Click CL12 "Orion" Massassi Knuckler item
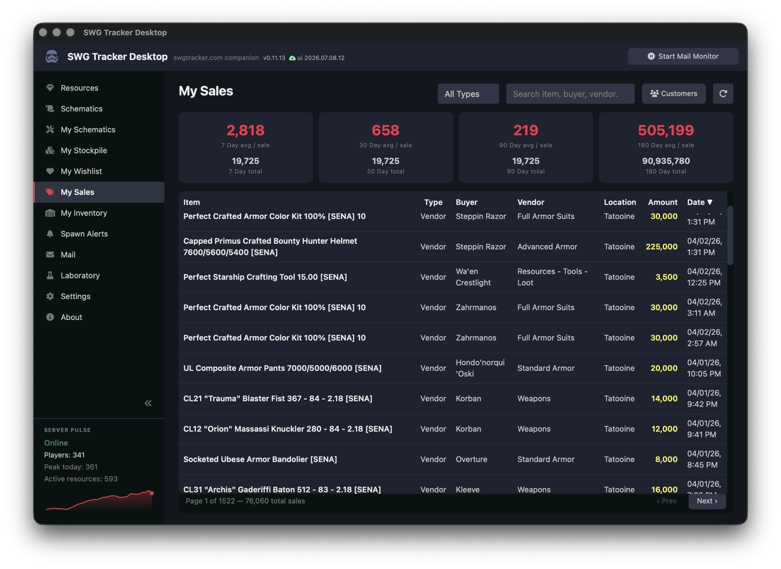Viewport: 781px width, 569px height. 288,429
